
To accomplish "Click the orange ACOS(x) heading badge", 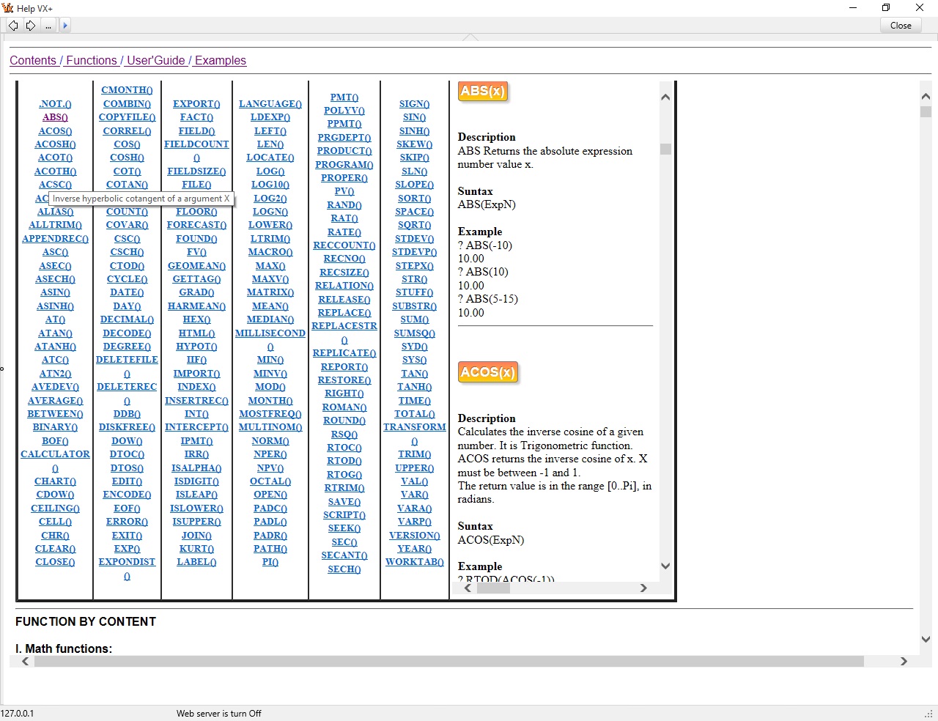I will [488, 372].
